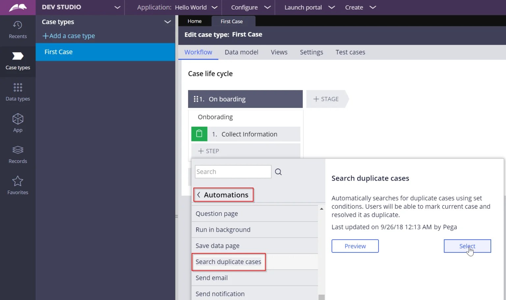Open Records in the sidebar

click(x=18, y=155)
